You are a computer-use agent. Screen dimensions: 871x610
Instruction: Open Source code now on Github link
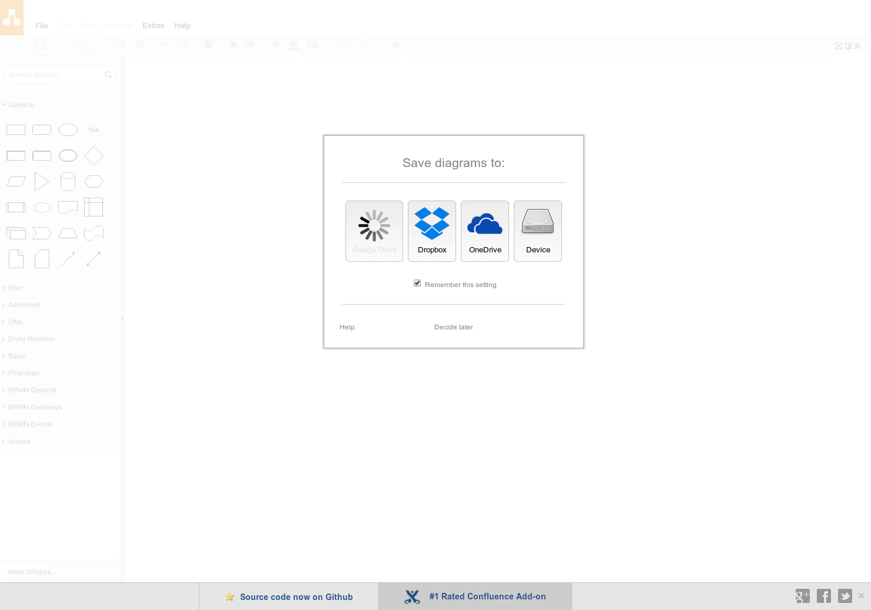click(x=289, y=596)
